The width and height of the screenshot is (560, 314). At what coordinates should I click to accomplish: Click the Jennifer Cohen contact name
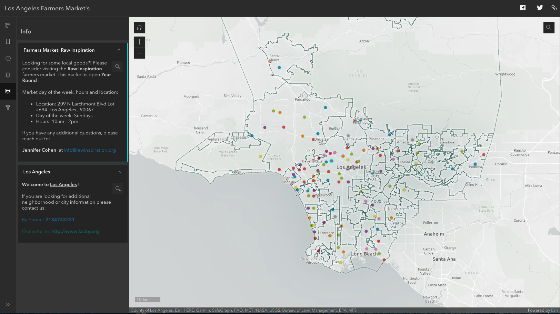pos(39,150)
